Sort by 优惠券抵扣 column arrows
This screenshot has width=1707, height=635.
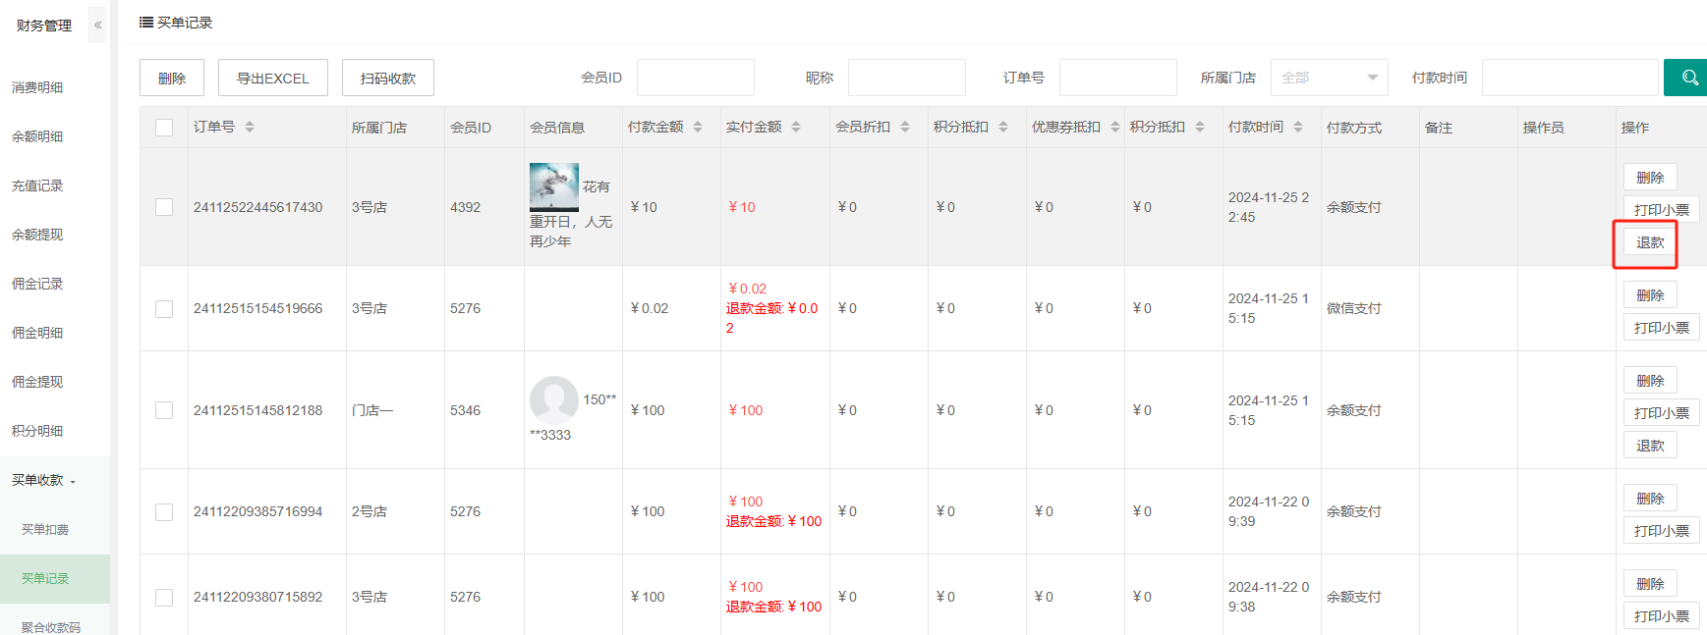pos(1114,127)
